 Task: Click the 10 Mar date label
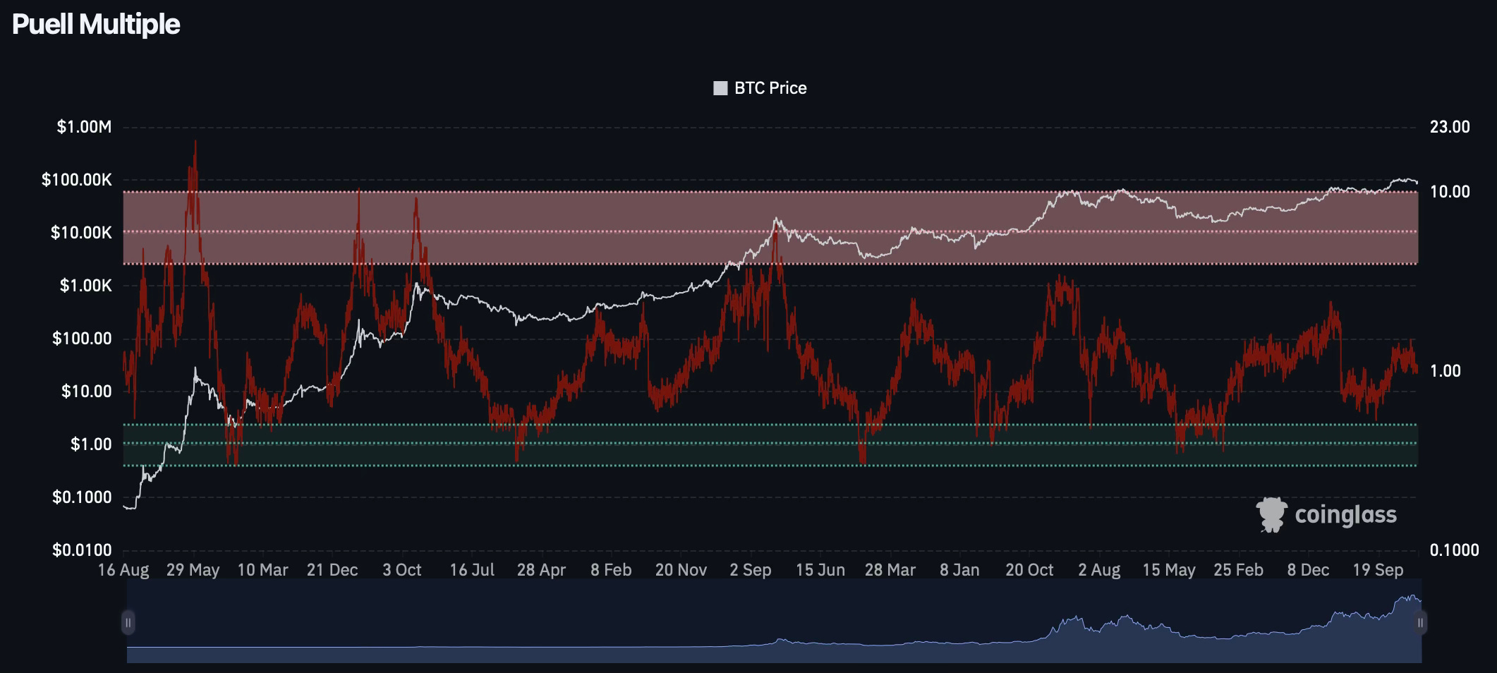tap(262, 570)
